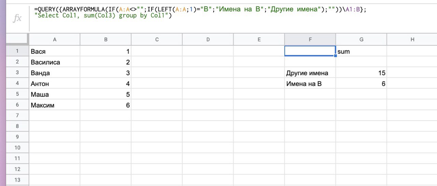Viewport: 437px width, 186px height.
Task: Select column F header
Action: tap(310, 40)
